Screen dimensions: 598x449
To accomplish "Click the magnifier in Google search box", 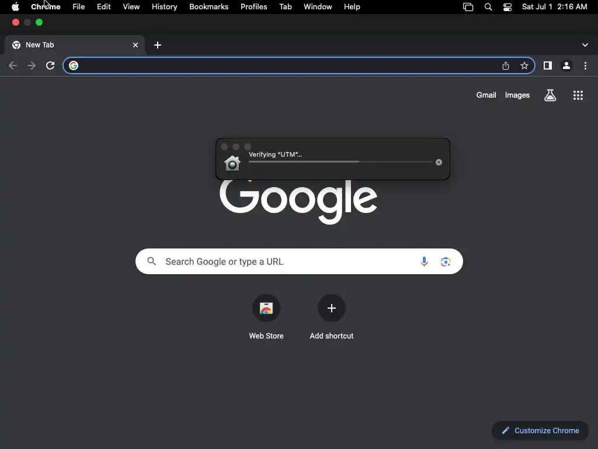I will point(152,261).
